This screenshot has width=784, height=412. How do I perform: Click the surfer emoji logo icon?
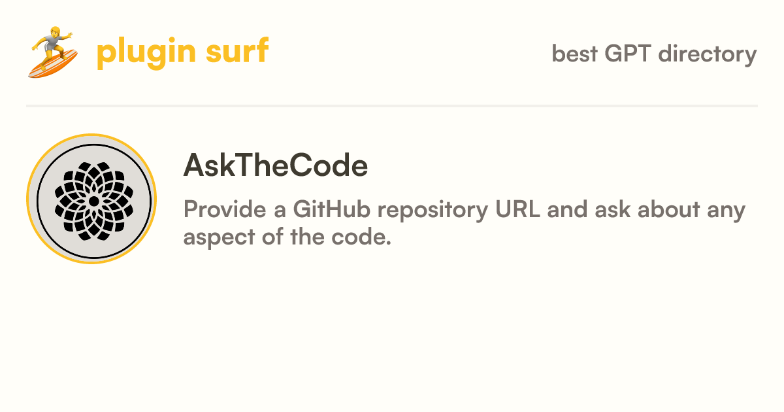point(54,52)
